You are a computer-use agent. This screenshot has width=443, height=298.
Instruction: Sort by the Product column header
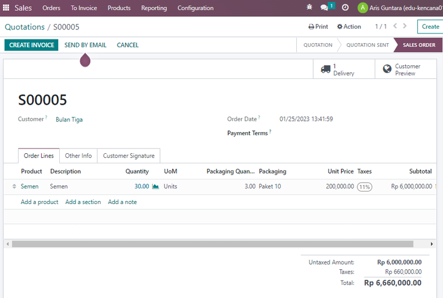[x=31, y=171]
